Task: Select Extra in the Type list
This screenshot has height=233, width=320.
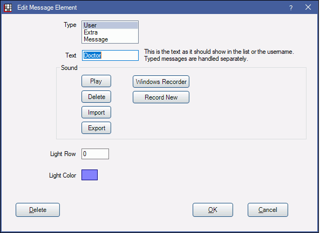Action: pyautogui.click(x=110, y=32)
